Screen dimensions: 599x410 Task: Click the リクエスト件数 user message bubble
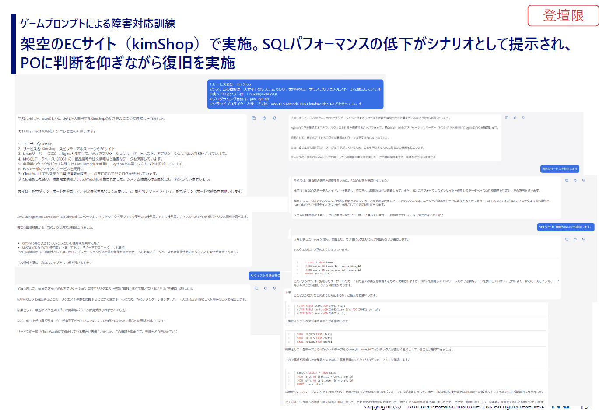[x=264, y=276]
